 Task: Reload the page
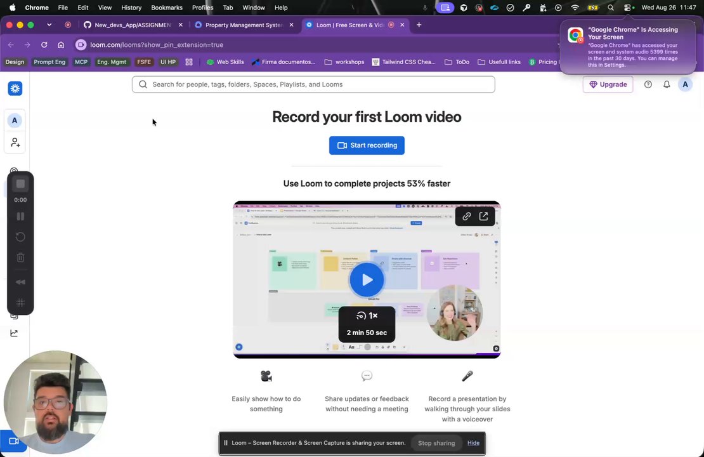coord(44,44)
